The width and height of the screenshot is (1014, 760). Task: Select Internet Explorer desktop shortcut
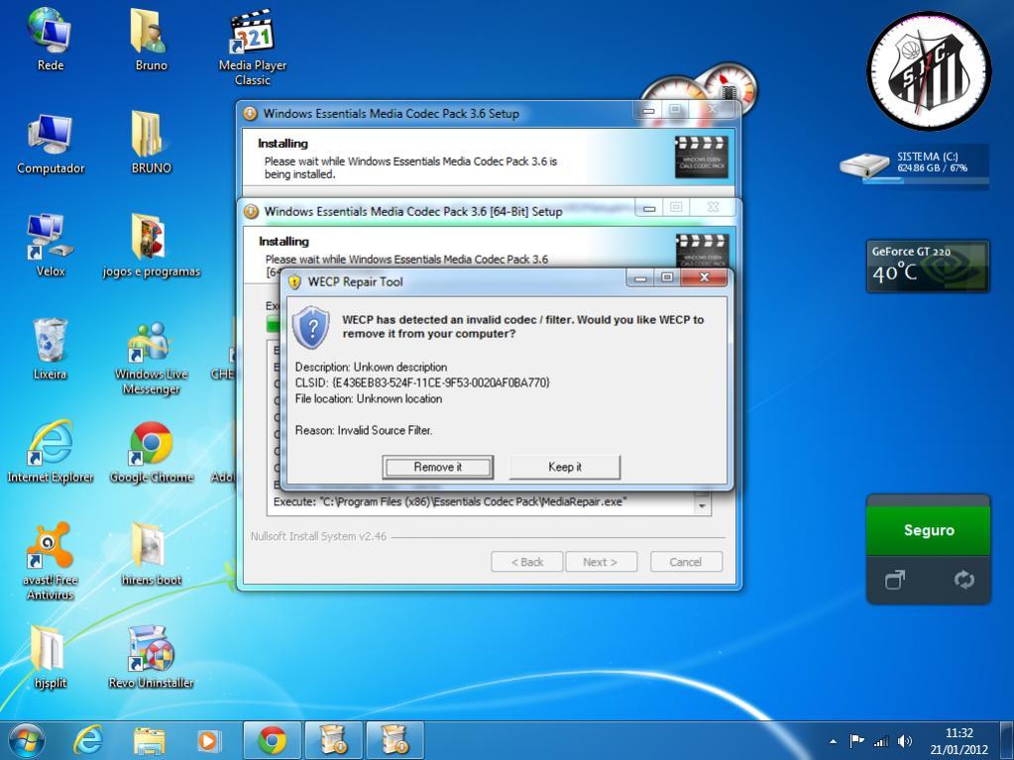(x=51, y=451)
